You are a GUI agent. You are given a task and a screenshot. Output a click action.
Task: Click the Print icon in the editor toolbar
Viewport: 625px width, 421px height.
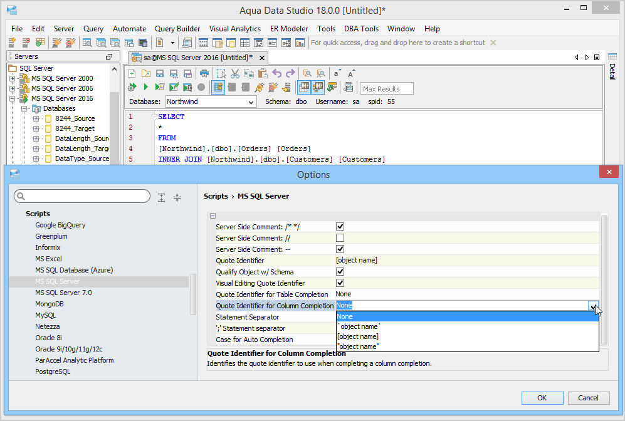tap(204, 73)
